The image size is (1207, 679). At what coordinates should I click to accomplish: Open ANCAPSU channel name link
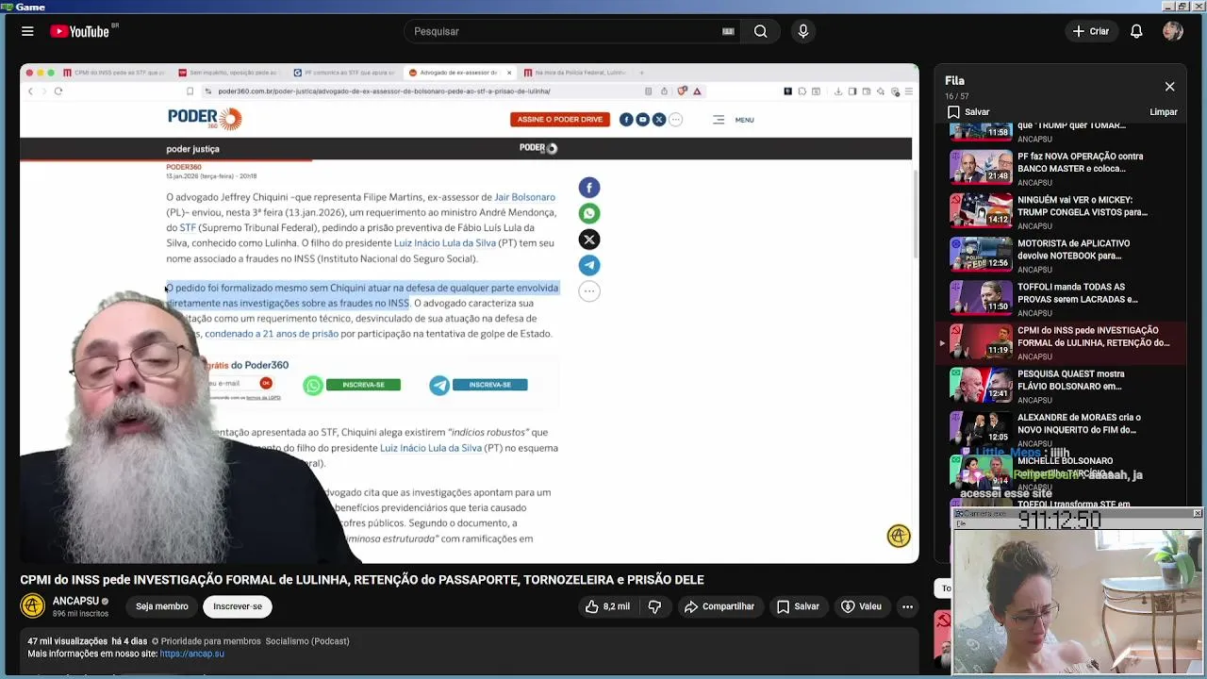[x=75, y=601]
